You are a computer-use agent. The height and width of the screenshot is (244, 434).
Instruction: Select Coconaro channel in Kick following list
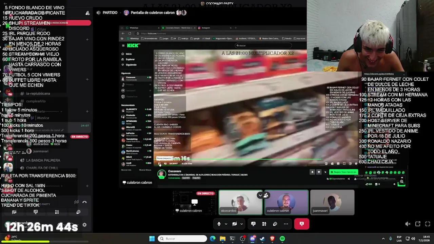[136, 78]
